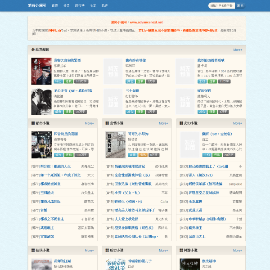Open the www.advancenext.net link in the notice

[x=146, y=22]
